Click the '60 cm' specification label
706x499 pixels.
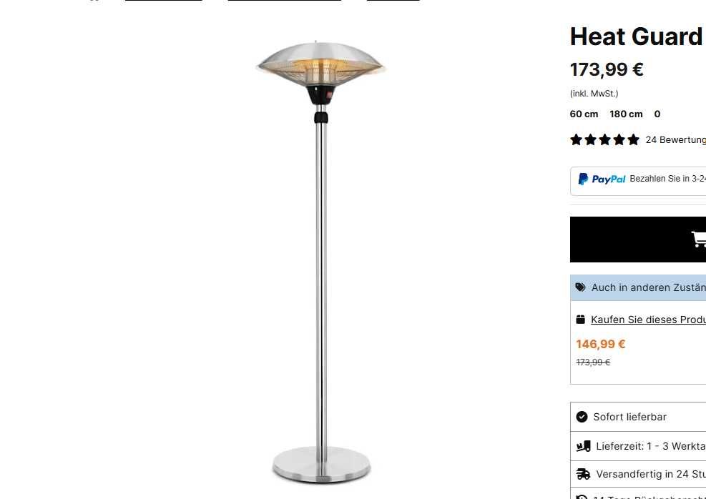(584, 114)
